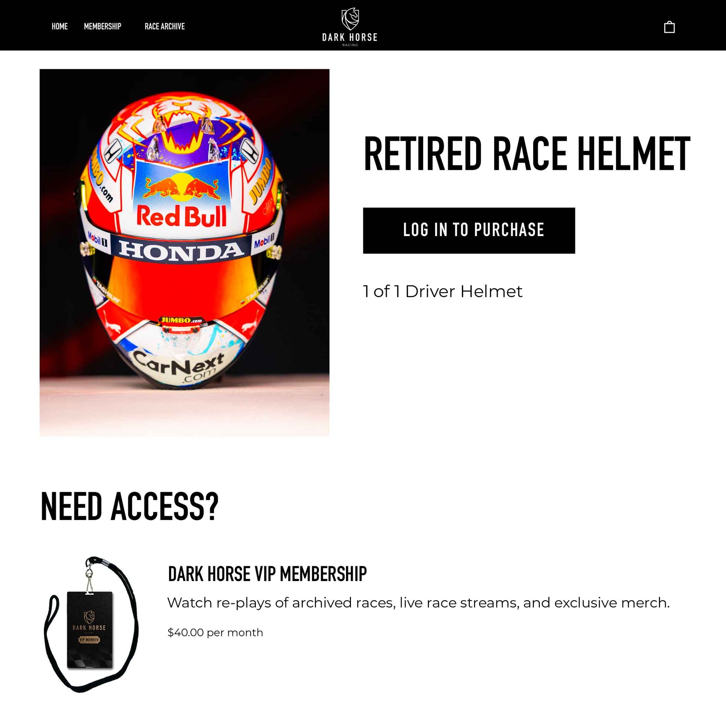Click the VIP Member tag on the badge
The image size is (726, 726).
[89, 640]
